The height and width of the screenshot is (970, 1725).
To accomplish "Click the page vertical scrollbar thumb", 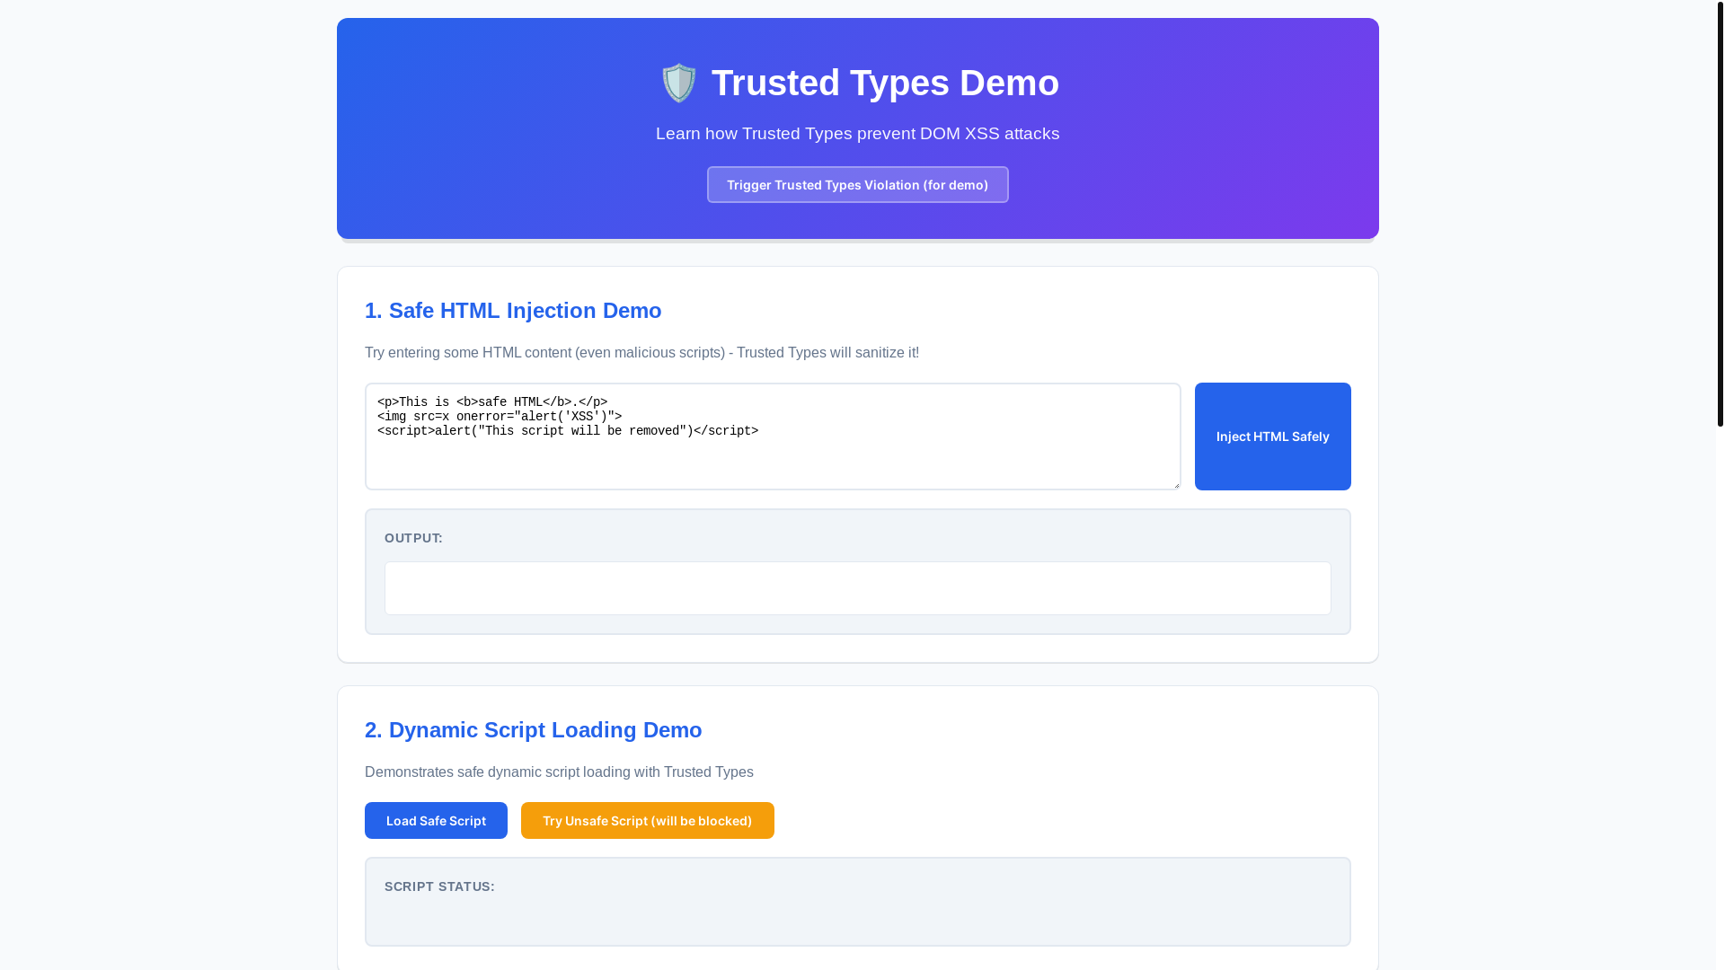I will 1720,213.
